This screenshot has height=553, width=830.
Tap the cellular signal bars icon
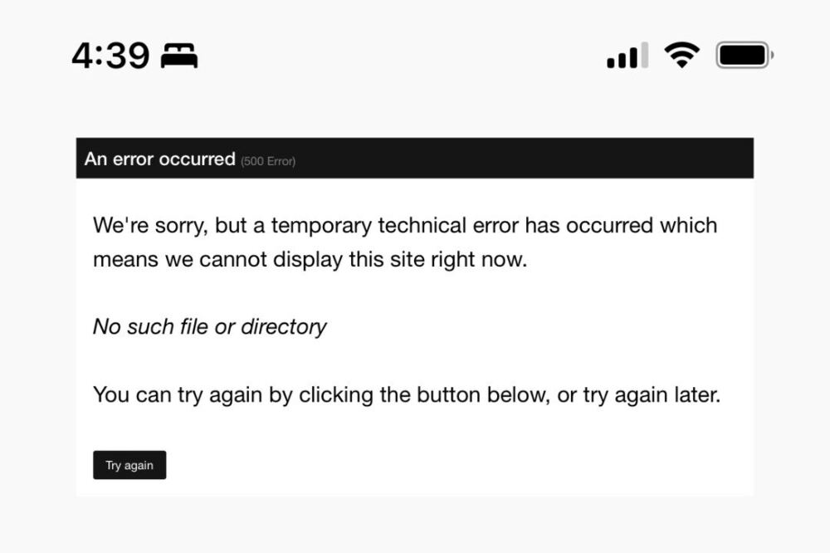tap(627, 56)
